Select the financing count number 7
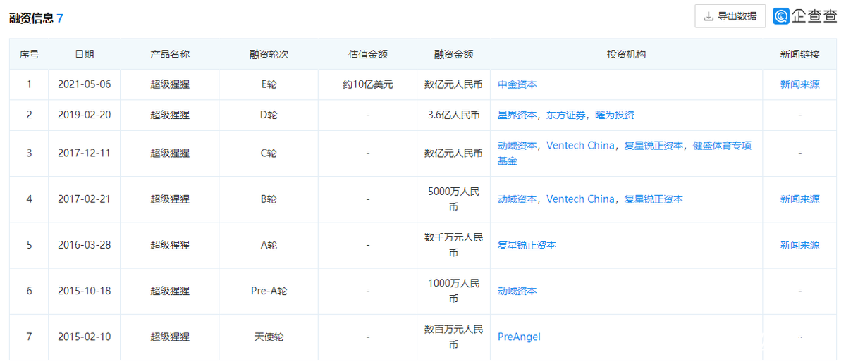The width and height of the screenshot is (846, 364). (x=60, y=18)
